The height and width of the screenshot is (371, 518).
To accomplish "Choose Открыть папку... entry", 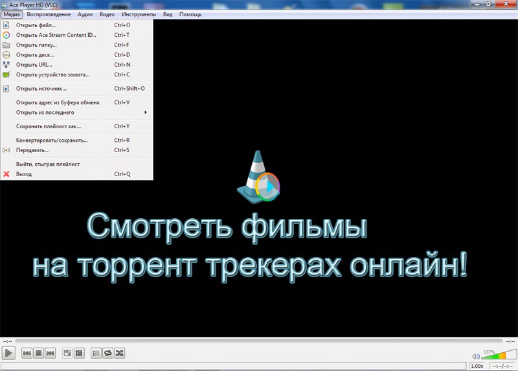I will [76, 45].
